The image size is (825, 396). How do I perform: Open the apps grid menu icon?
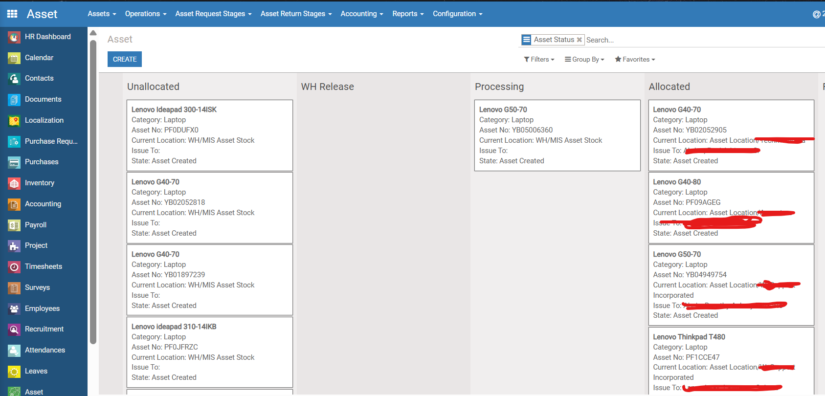[x=12, y=14]
